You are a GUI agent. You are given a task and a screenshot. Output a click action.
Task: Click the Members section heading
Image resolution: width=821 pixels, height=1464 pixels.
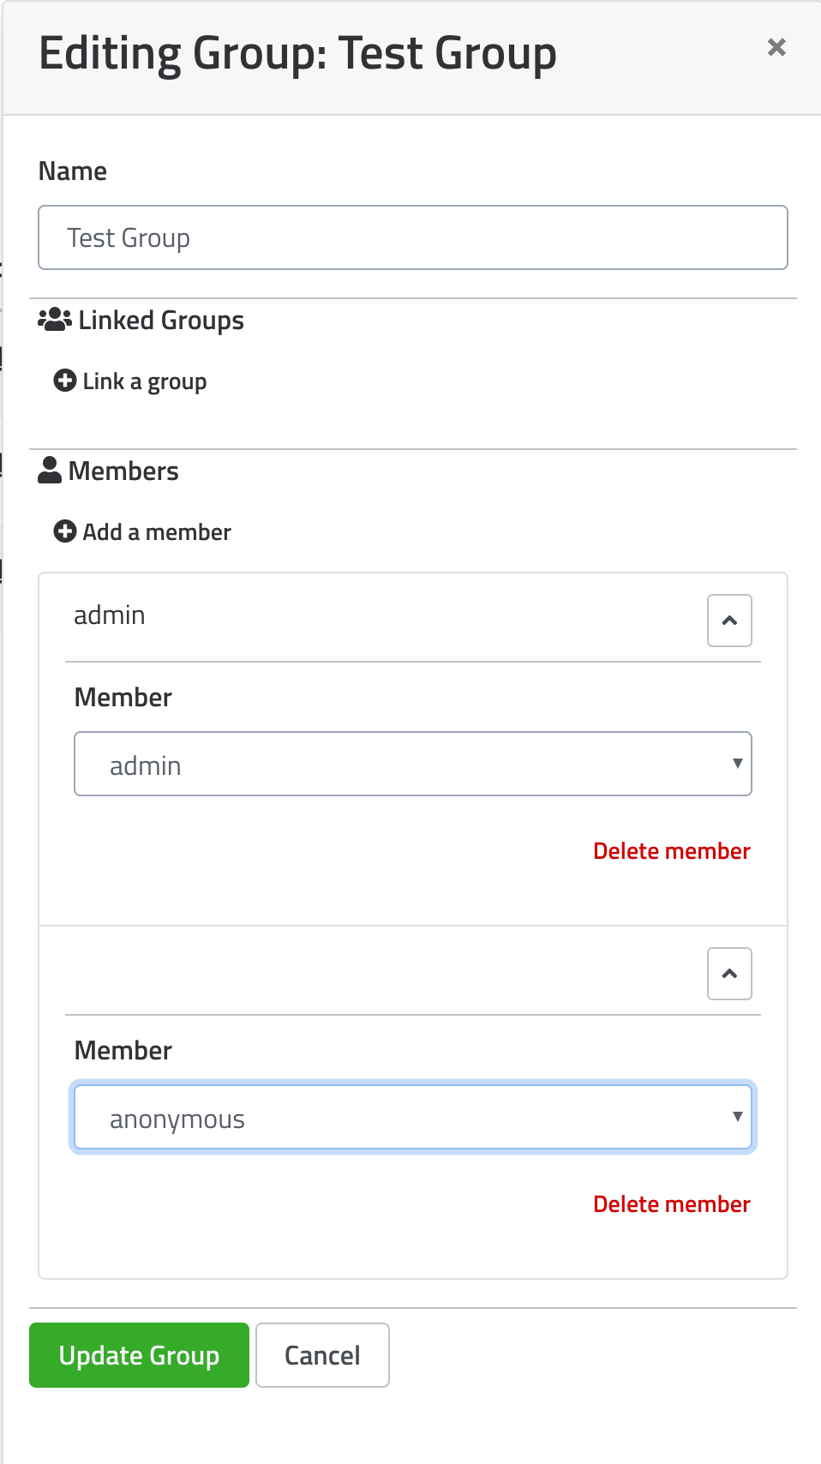[123, 471]
